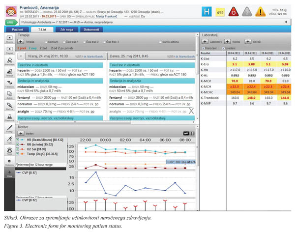Click the gray question mark triangle icon
295x232 pixels.
247,12
